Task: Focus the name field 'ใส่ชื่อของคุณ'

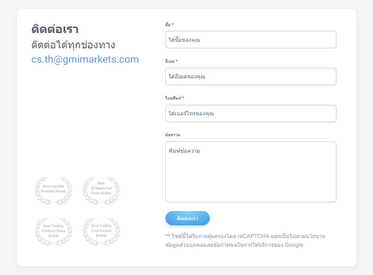Action: 251,40
